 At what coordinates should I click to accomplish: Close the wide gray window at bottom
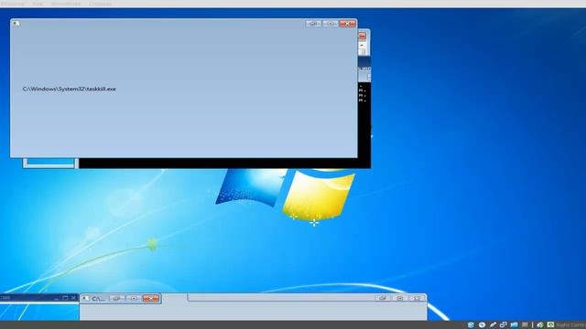click(417, 298)
